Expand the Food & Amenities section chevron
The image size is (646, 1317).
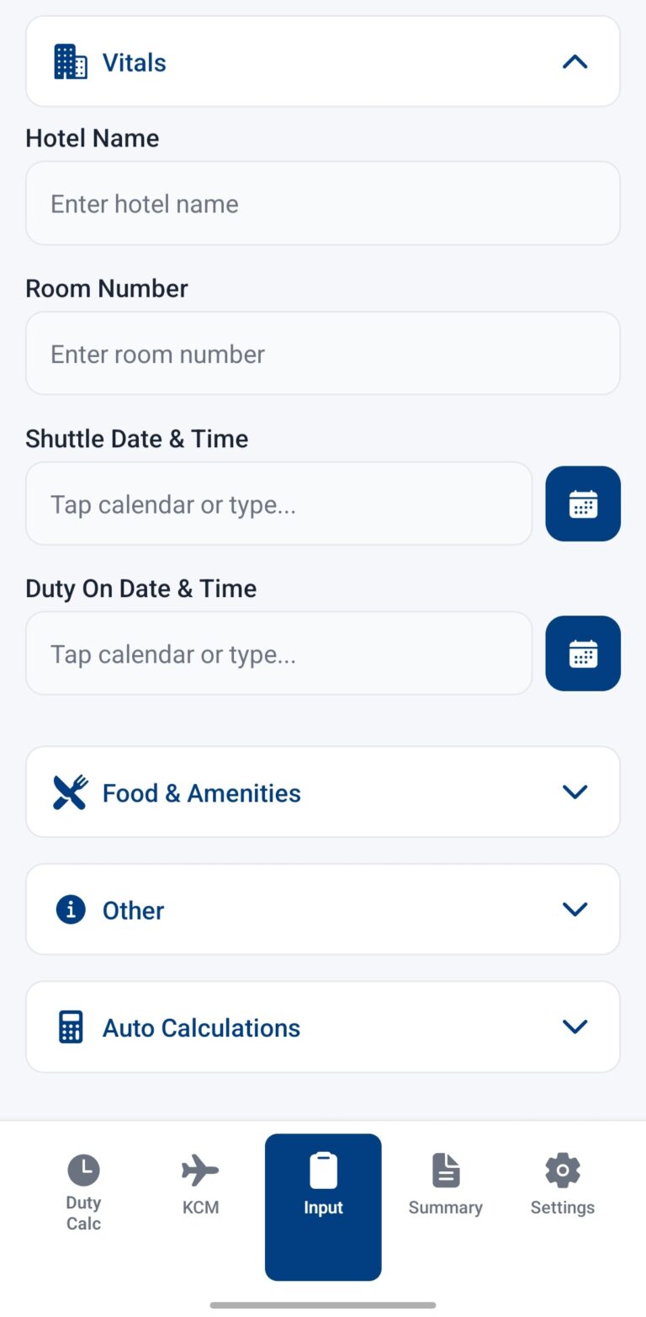tap(575, 792)
